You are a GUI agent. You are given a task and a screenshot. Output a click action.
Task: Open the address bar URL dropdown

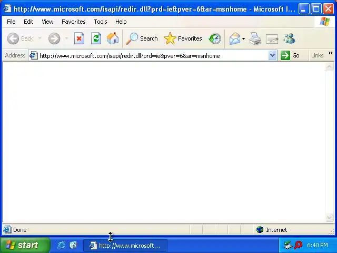coord(272,55)
